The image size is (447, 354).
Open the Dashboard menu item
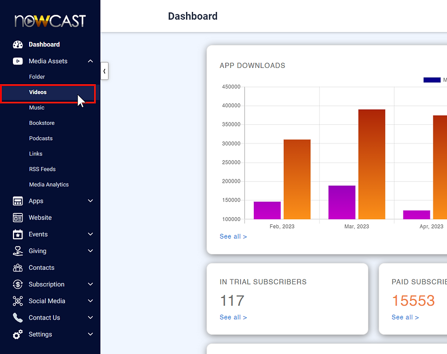[x=44, y=44]
